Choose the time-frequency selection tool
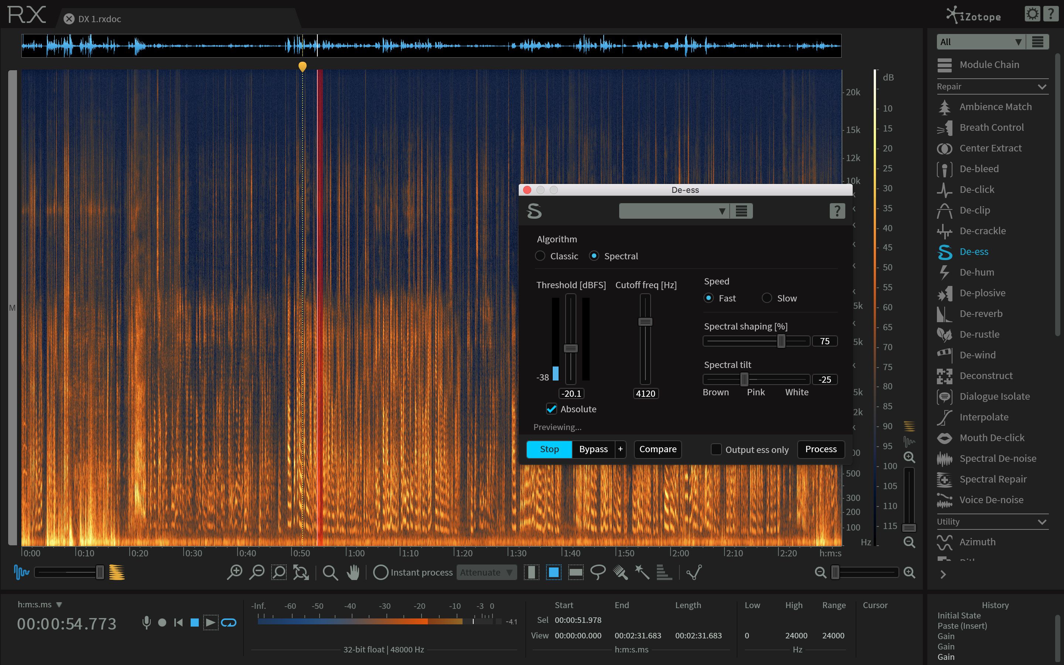The width and height of the screenshot is (1064, 665). 553,572
